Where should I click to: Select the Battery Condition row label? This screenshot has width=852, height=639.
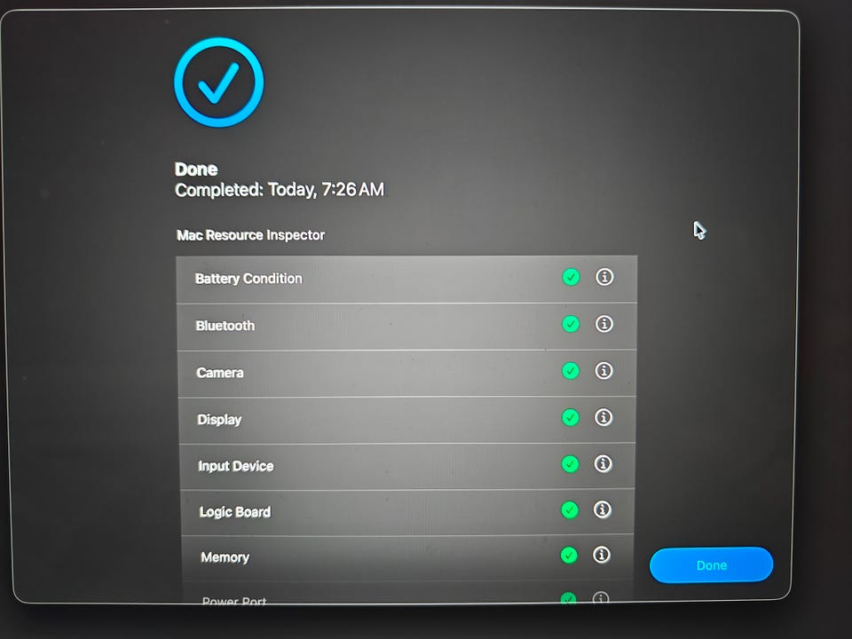pos(248,279)
